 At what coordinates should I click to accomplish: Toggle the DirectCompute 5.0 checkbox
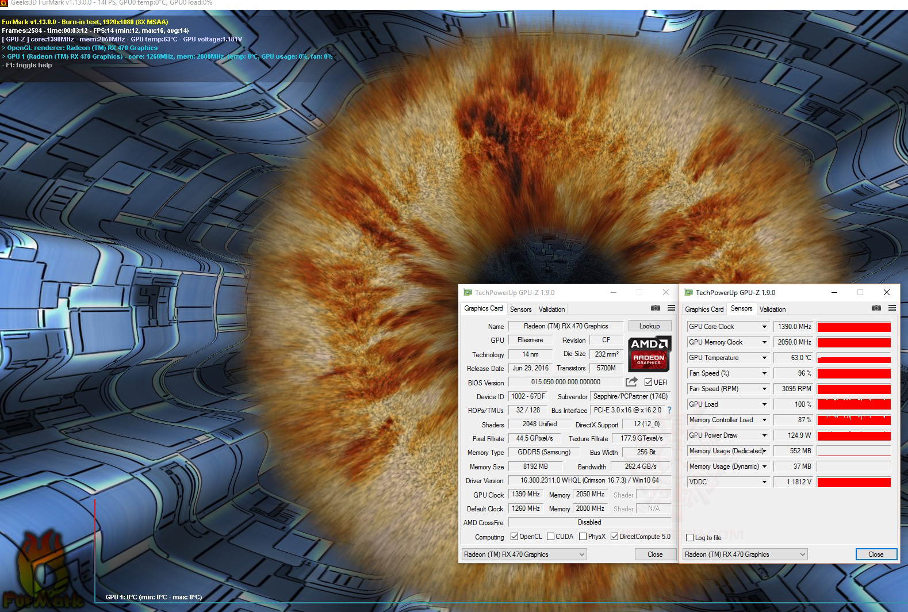(x=614, y=537)
